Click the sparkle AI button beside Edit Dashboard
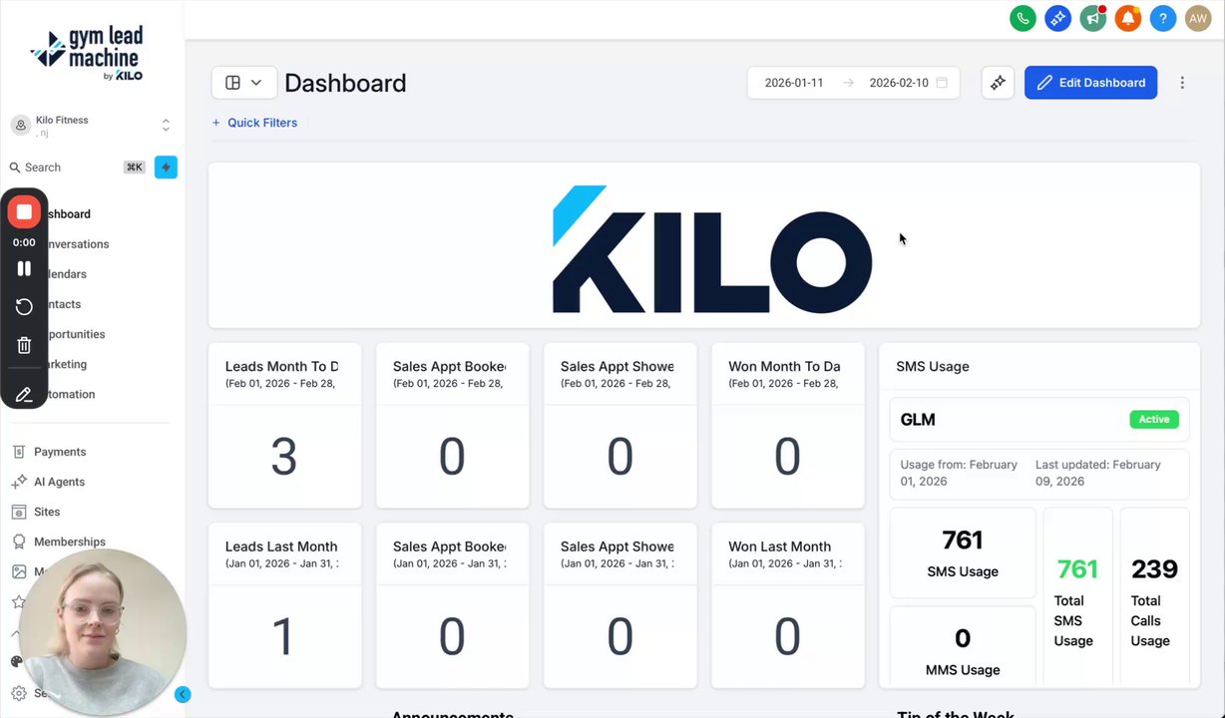 (x=998, y=83)
